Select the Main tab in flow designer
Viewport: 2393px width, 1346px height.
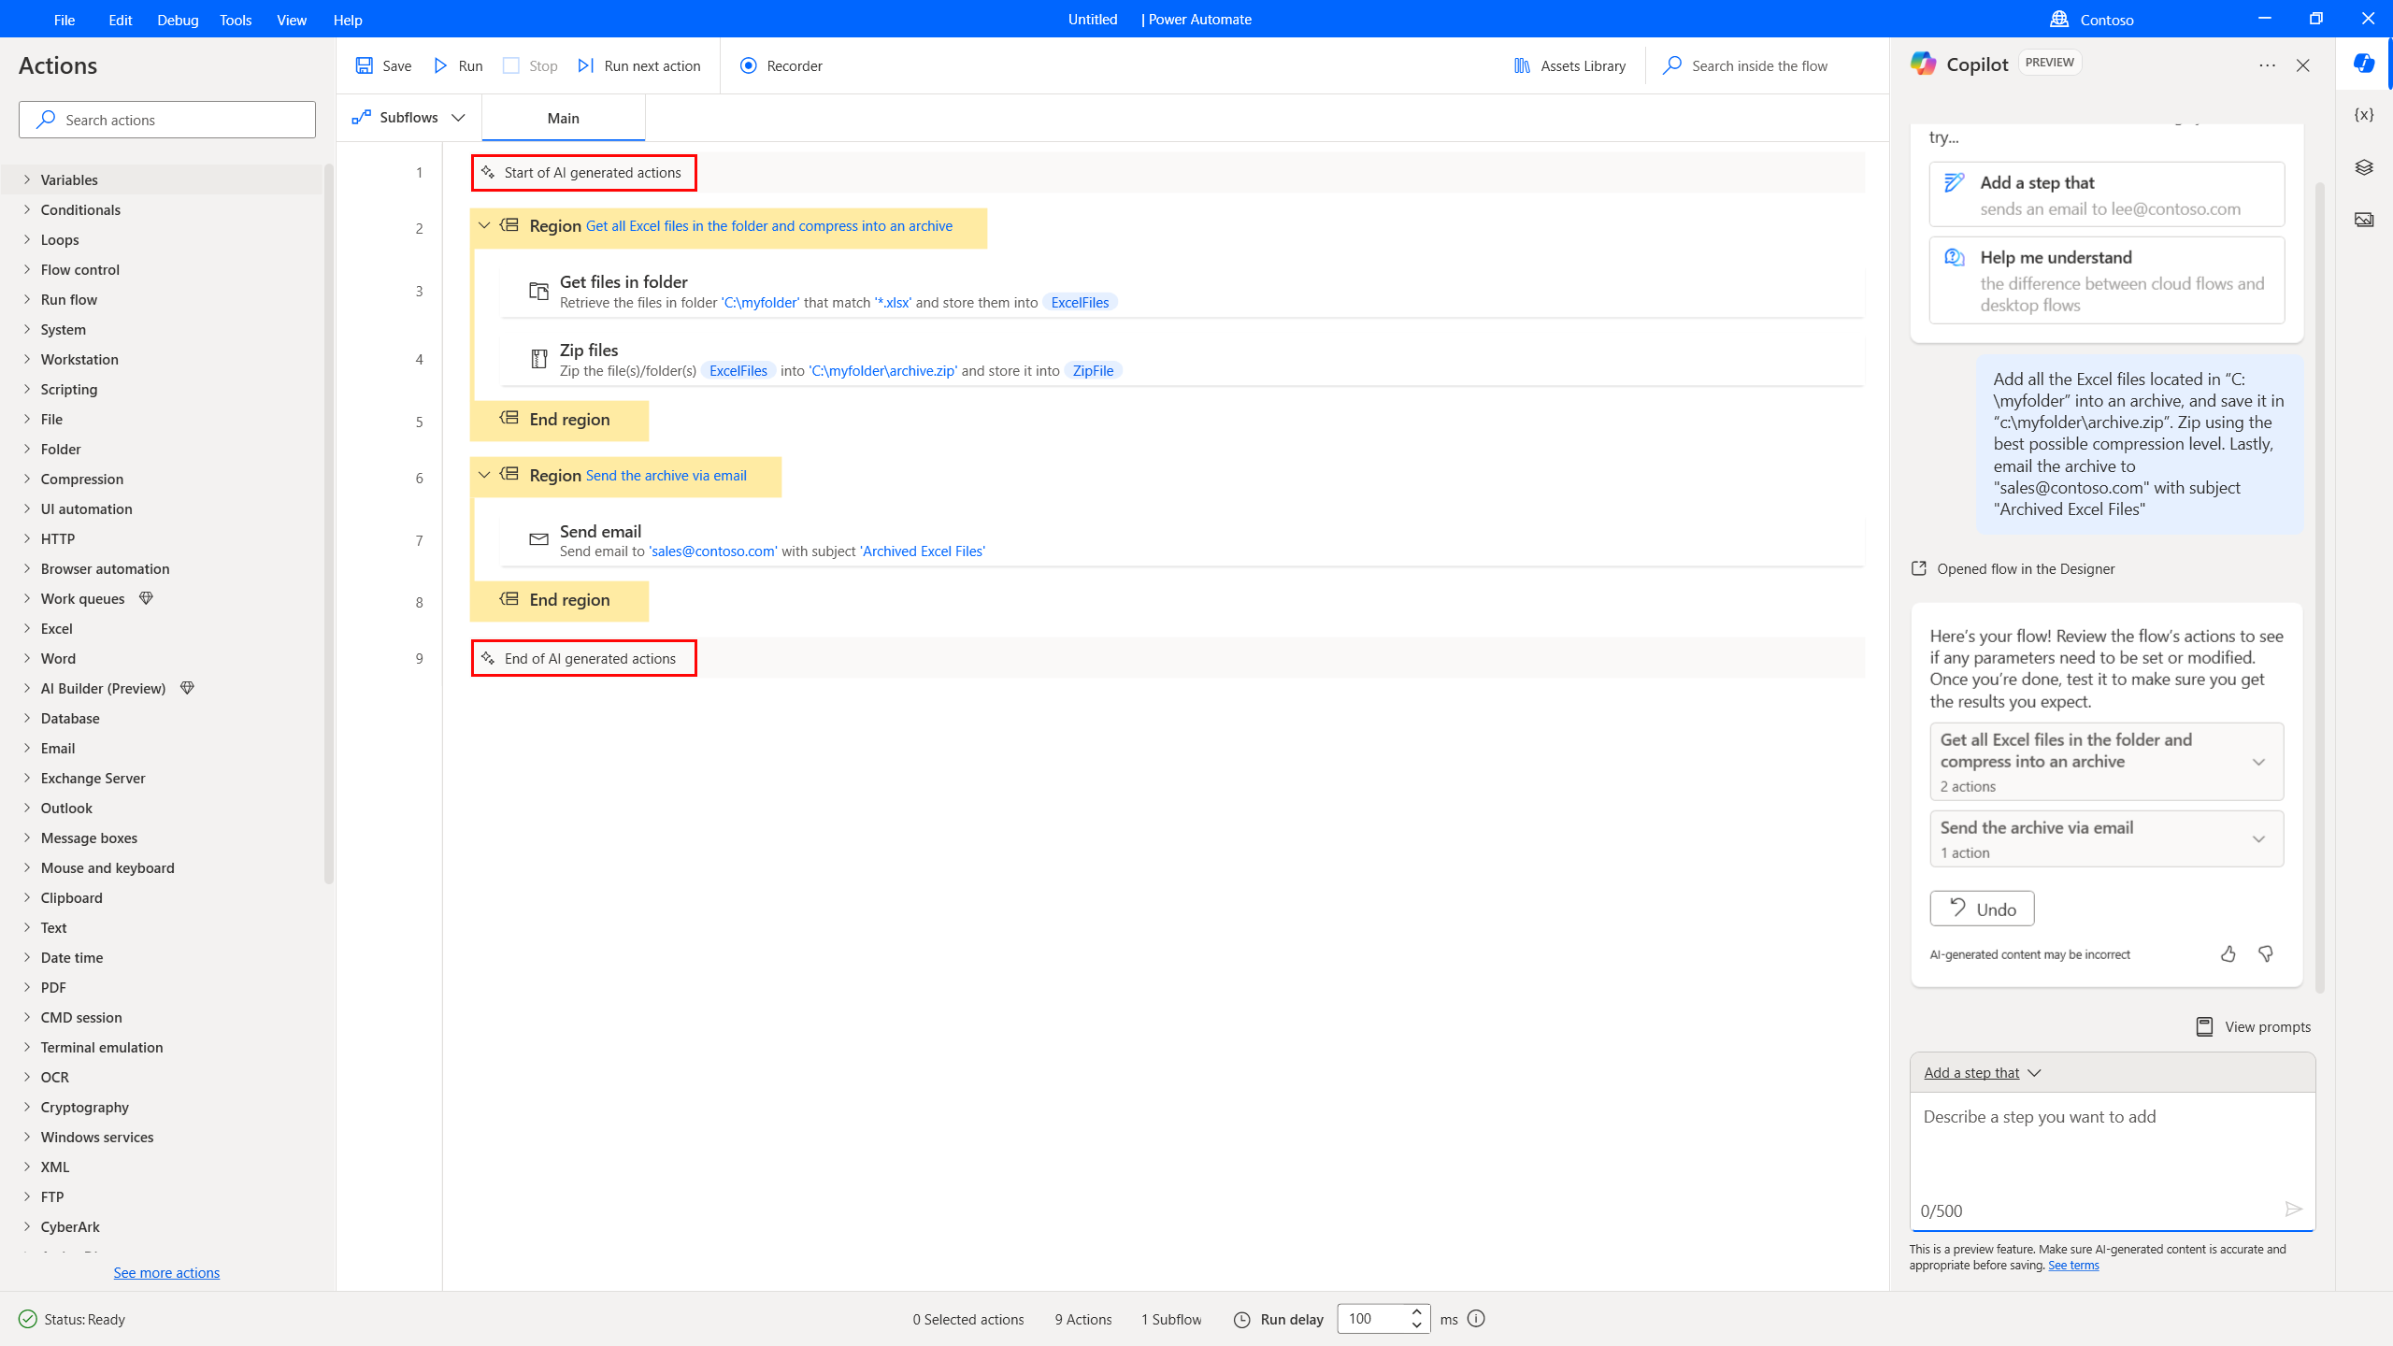click(x=562, y=117)
